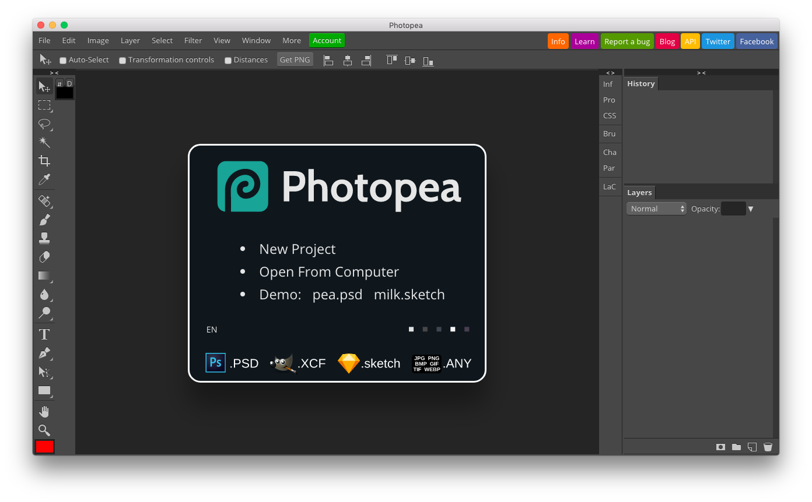Select the Eraser tool
The image size is (812, 502).
[44, 257]
